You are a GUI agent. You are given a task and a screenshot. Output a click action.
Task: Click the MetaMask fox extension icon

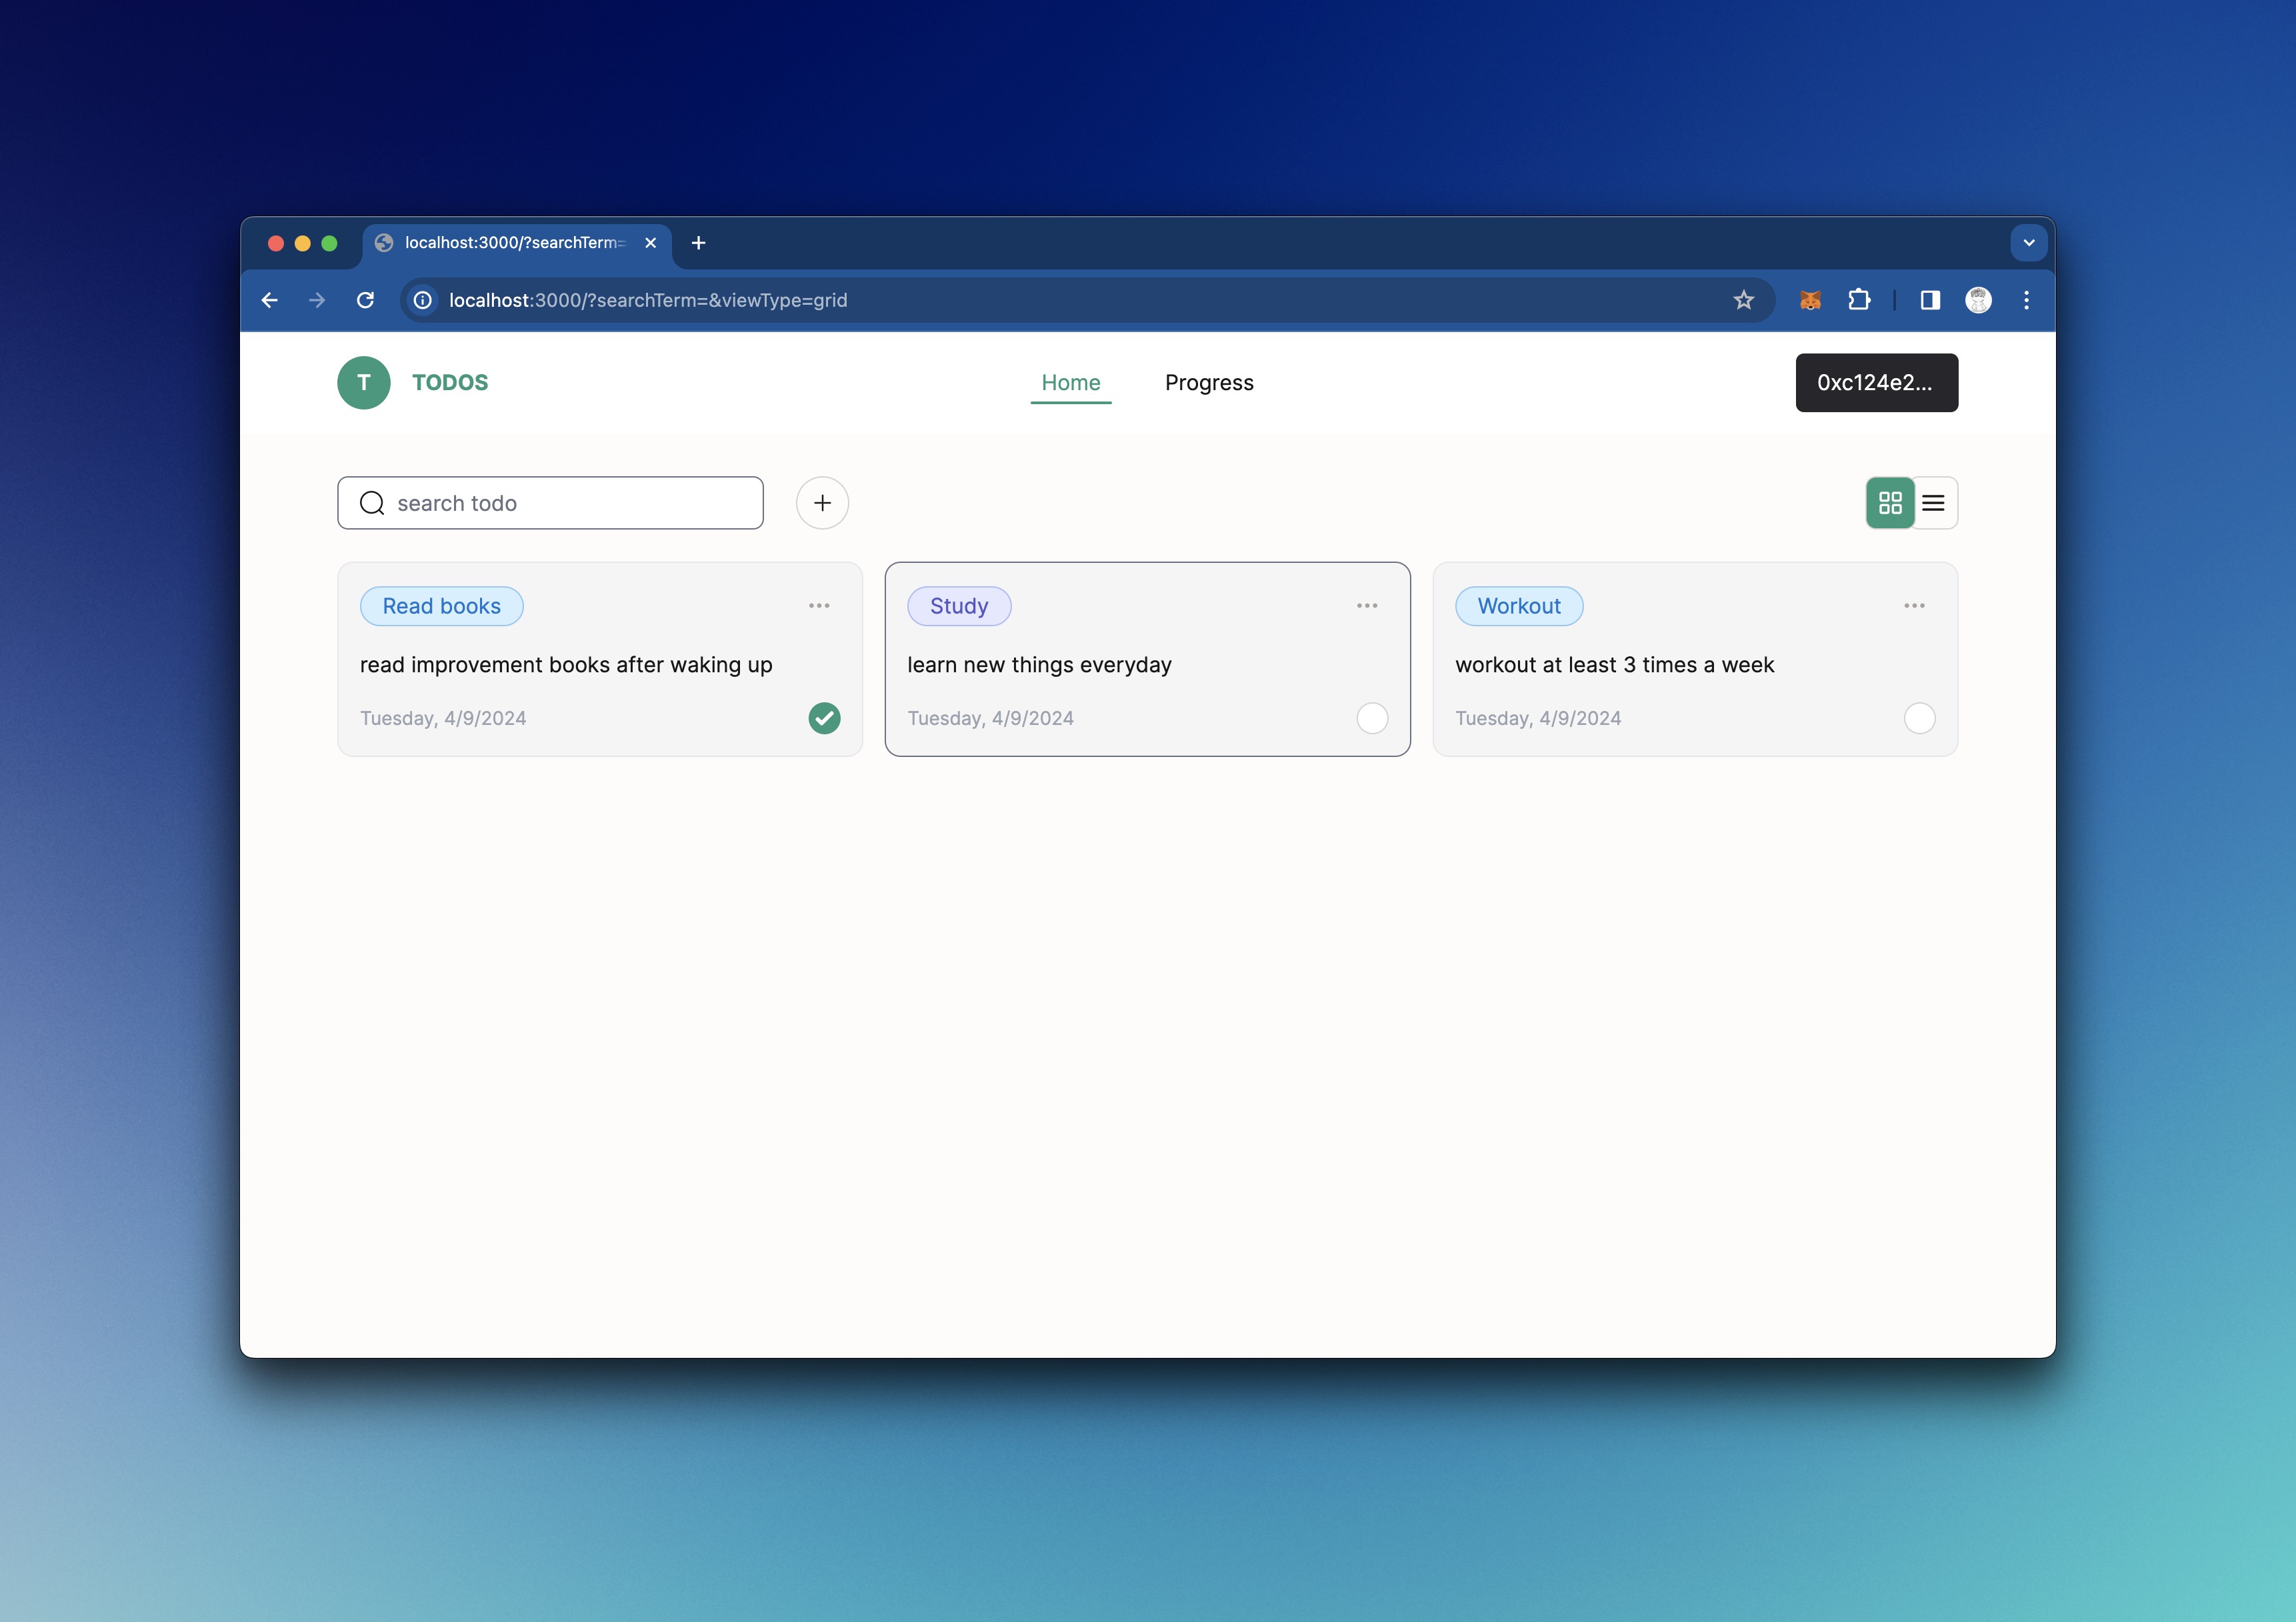1810,300
